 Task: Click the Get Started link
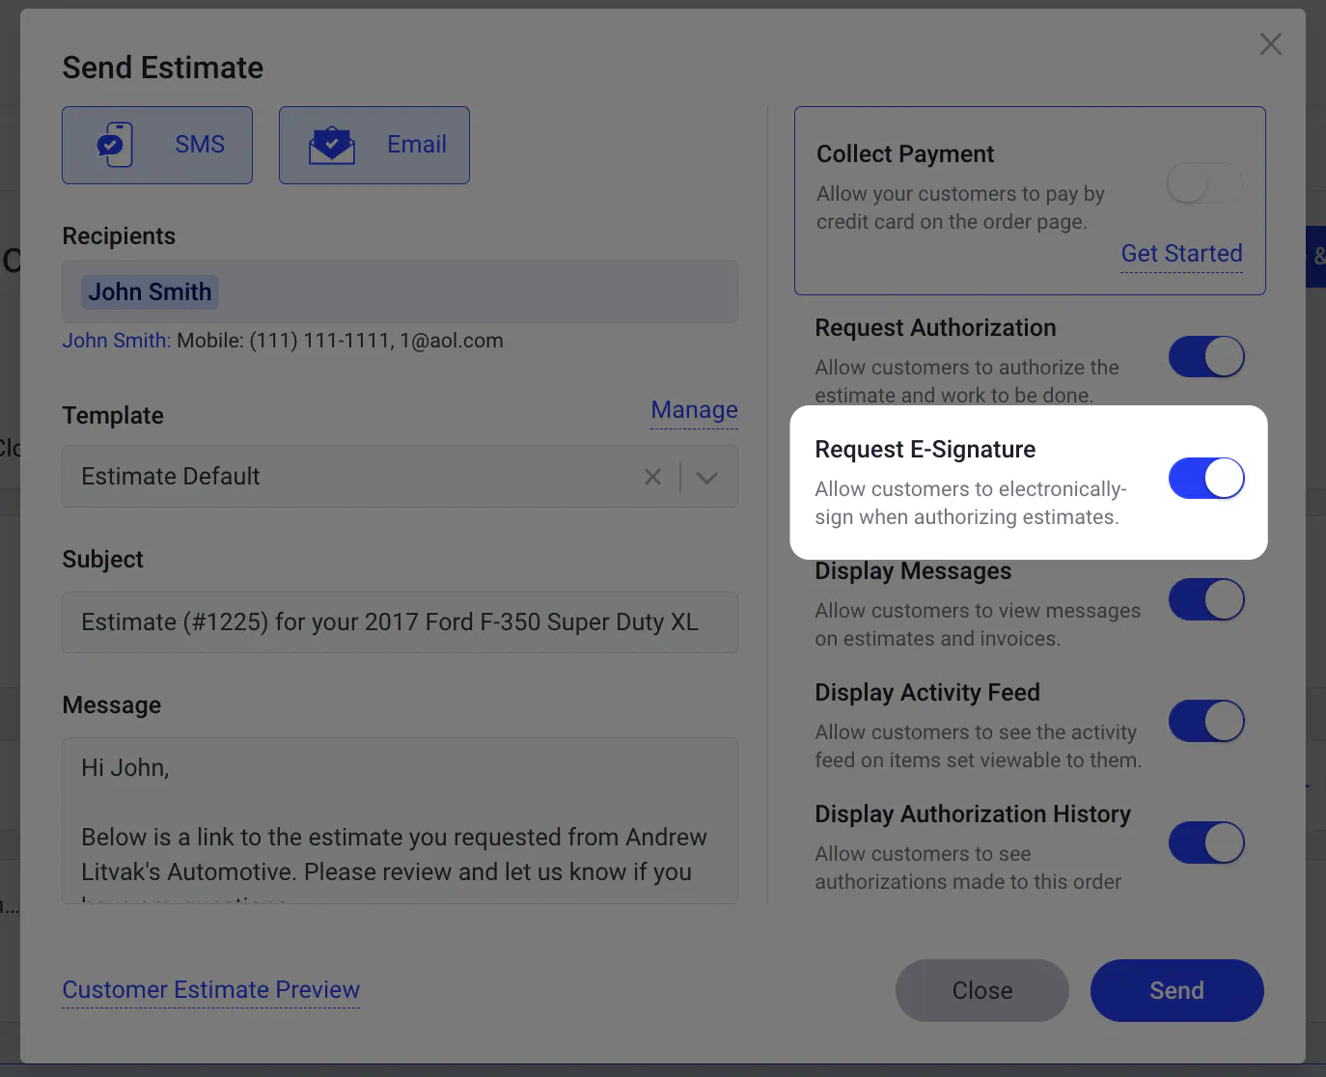[x=1181, y=254]
